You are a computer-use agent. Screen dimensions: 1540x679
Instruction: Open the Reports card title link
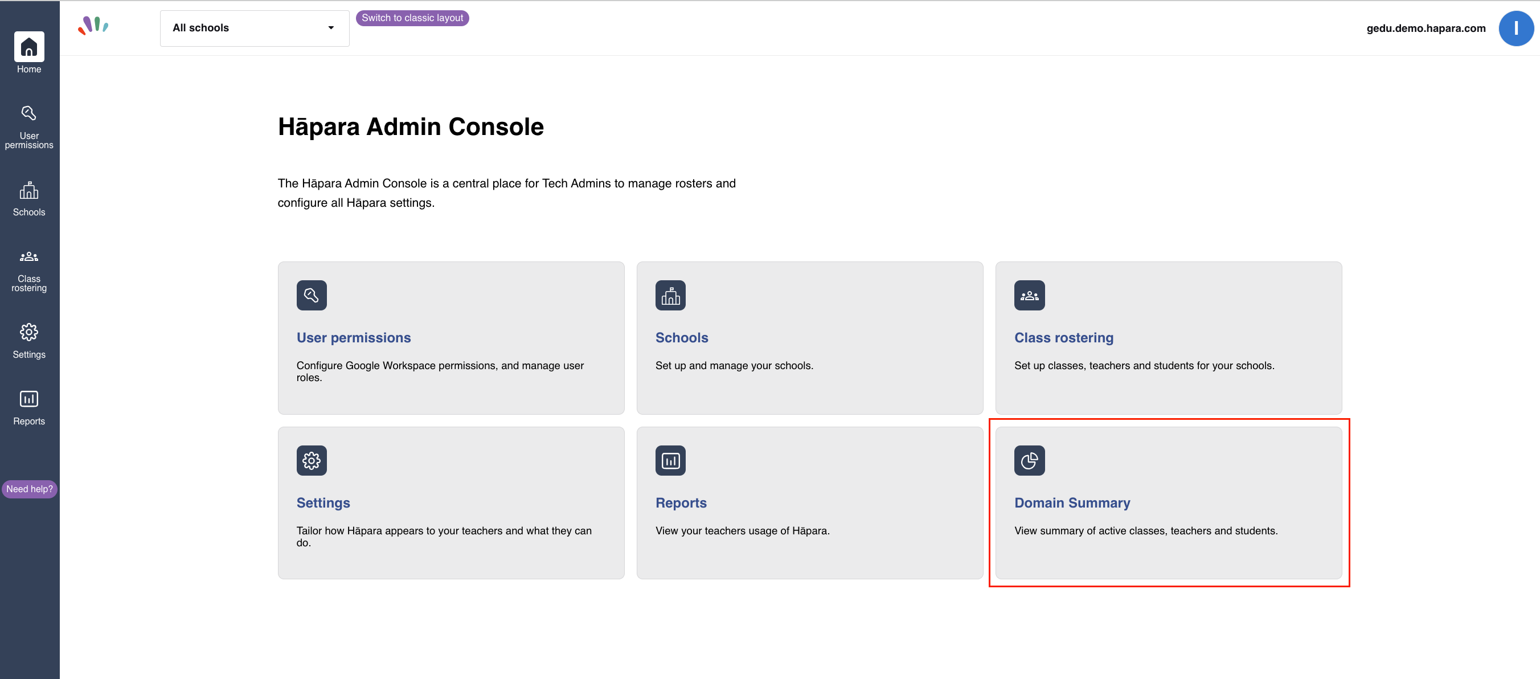tap(681, 502)
